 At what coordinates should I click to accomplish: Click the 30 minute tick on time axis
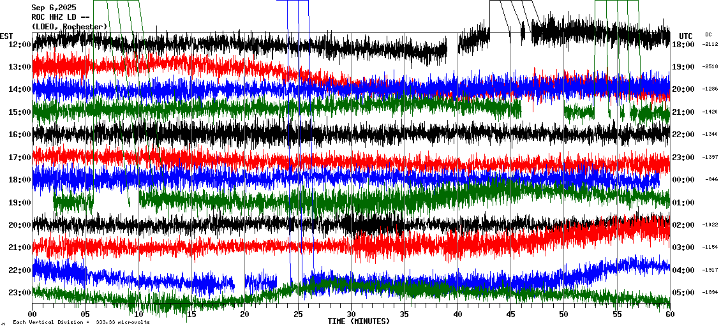(x=351, y=314)
